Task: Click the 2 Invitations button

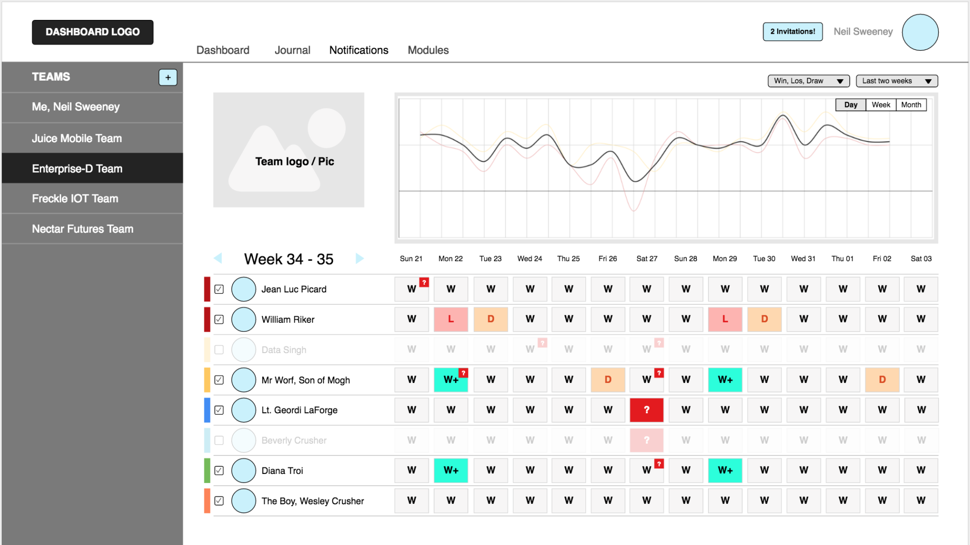Action: [792, 31]
